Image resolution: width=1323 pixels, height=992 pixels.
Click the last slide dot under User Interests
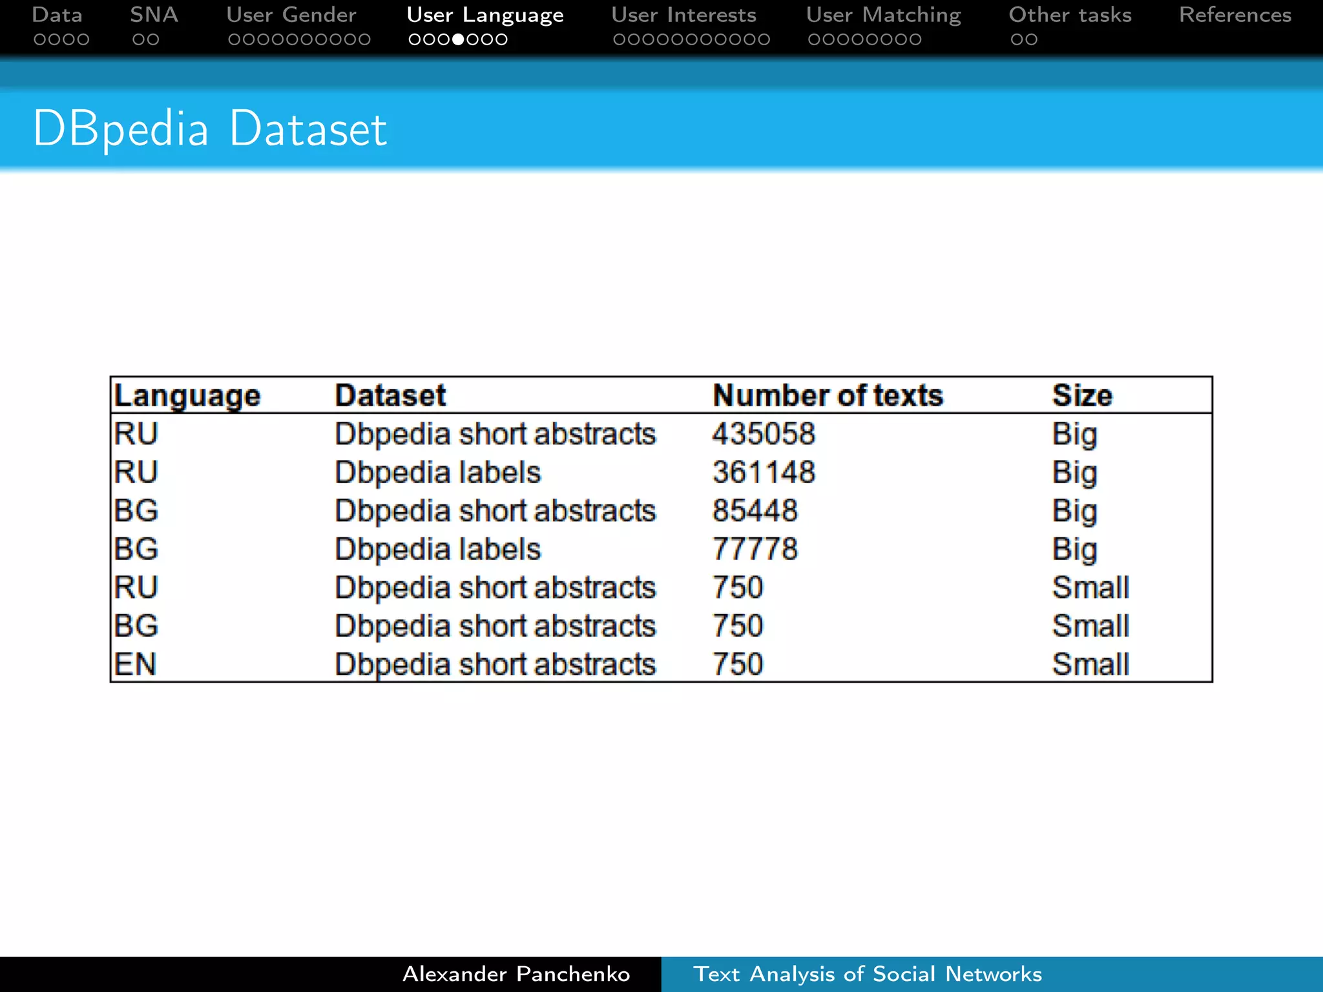point(764,39)
